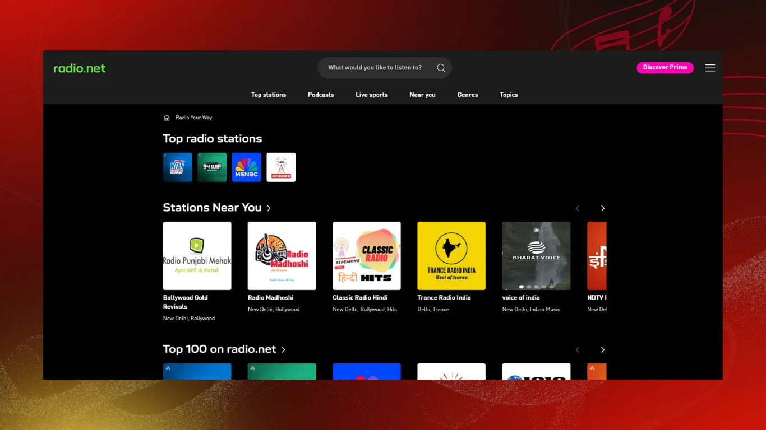
Task: Open the WFAN station logo
Action: (177, 167)
